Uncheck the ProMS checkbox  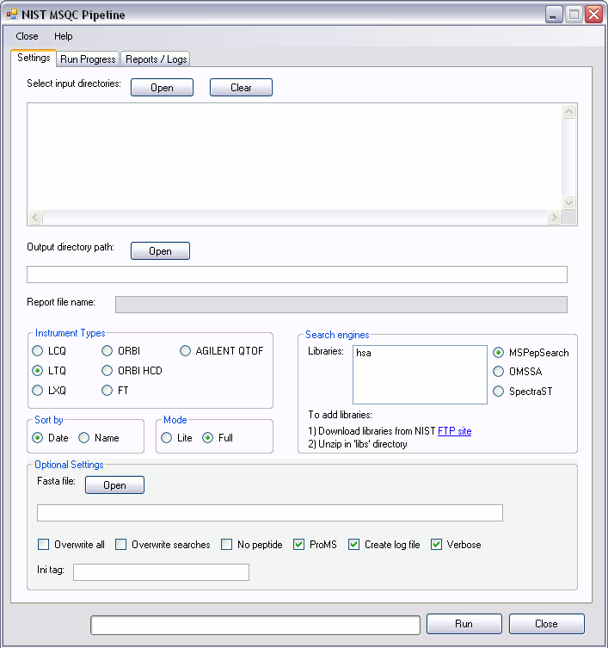pyautogui.click(x=299, y=545)
